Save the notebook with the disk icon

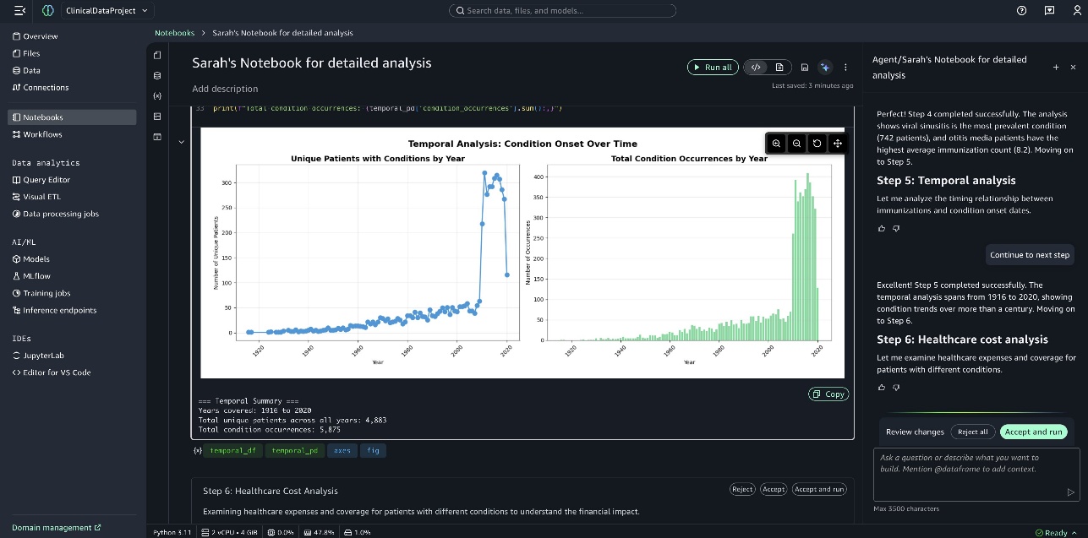click(805, 68)
